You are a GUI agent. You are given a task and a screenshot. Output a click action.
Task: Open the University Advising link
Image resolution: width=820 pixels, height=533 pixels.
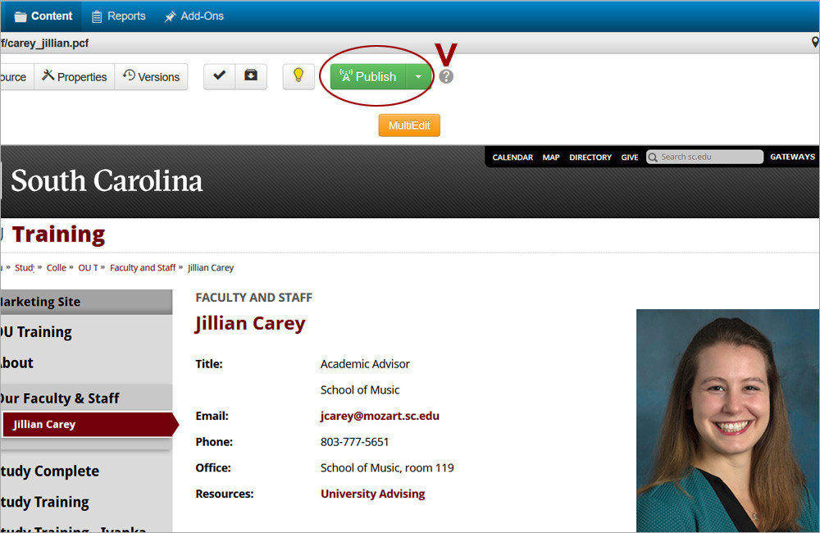373,494
